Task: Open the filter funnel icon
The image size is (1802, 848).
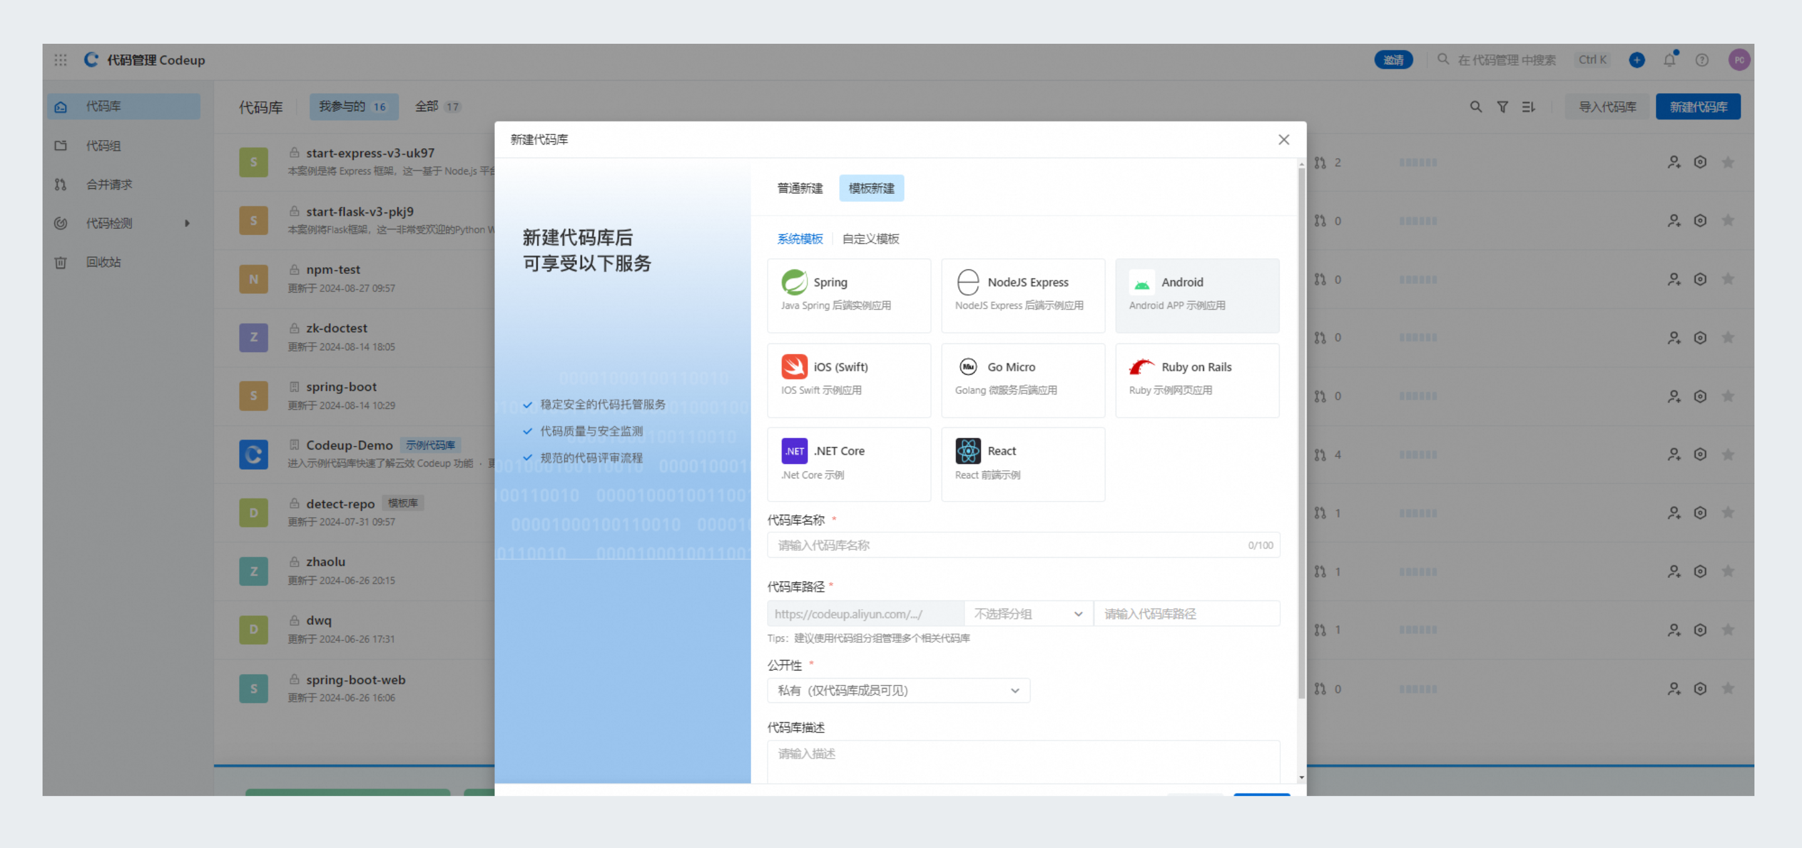Action: [1502, 107]
